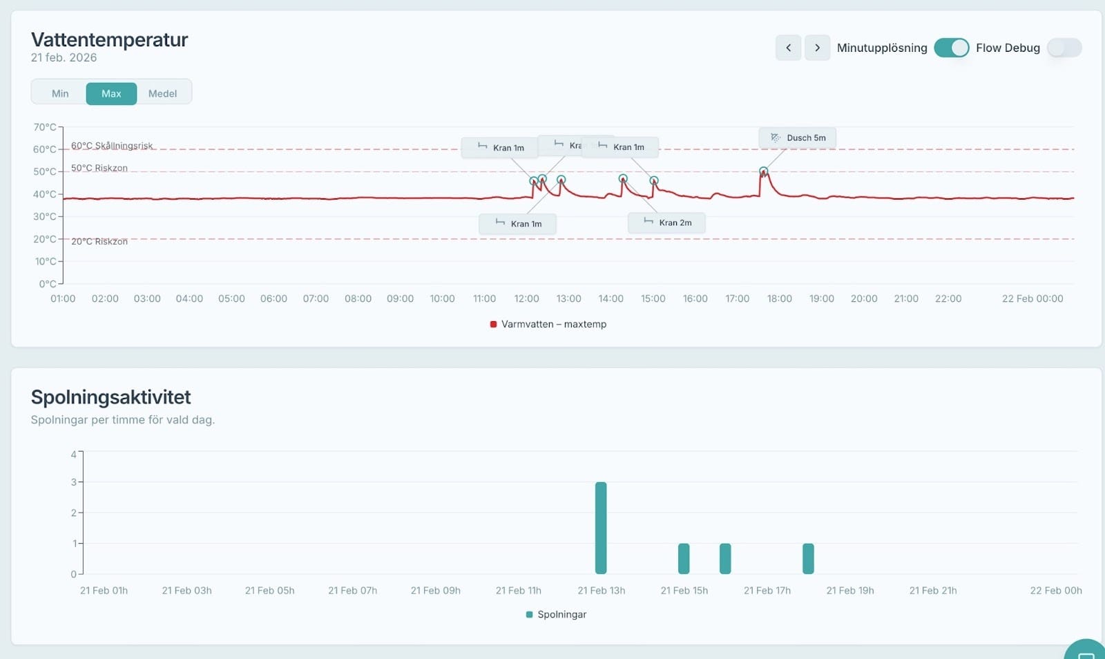Image resolution: width=1105 pixels, height=659 pixels.
Task: Toggle Varmvatten – maxtemp legend text
Action: pyautogui.click(x=553, y=324)
